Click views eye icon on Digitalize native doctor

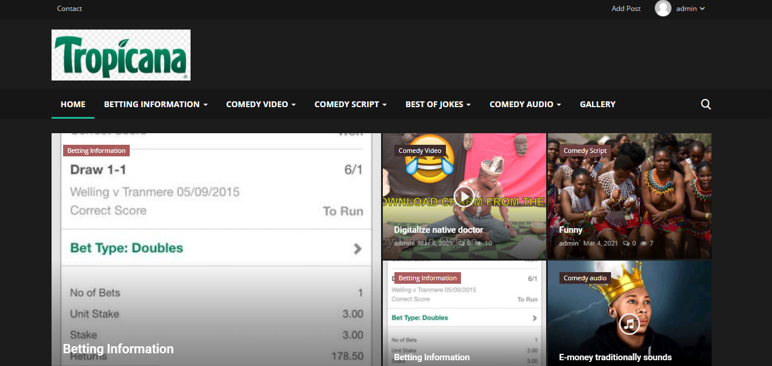click(x=478, y=243)
